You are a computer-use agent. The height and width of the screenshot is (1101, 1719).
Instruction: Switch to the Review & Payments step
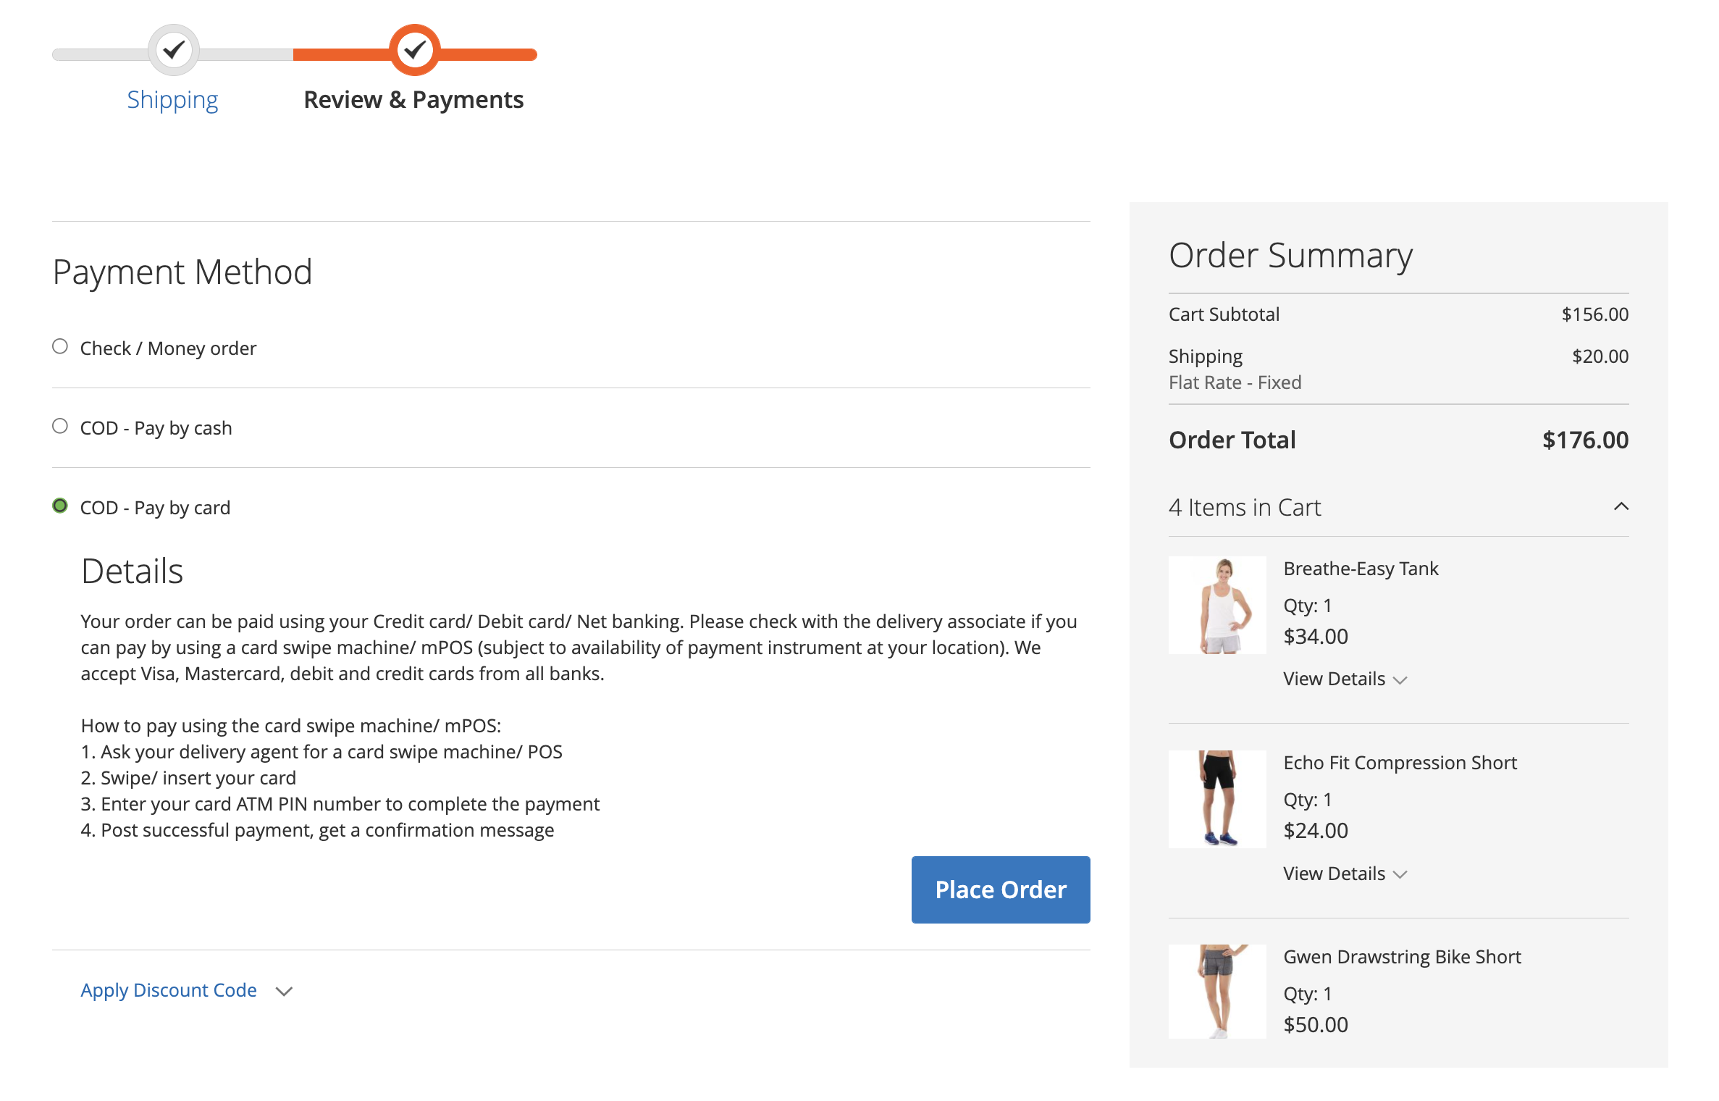(413, 99)
